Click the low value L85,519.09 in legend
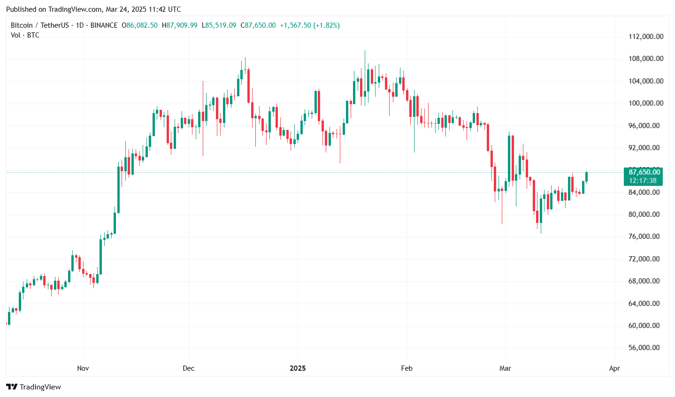 pos(219,25)
